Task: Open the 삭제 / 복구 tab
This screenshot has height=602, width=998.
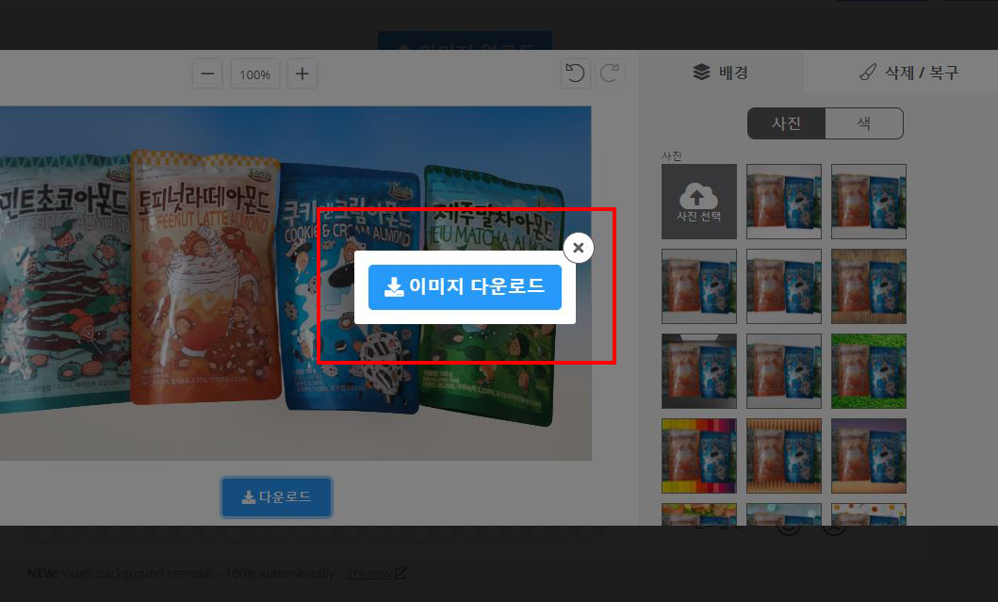Action: 908,73
